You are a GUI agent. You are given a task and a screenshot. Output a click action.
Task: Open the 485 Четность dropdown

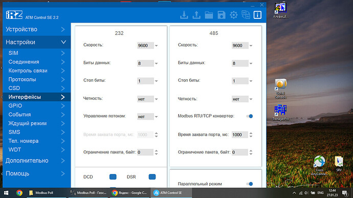pos(242,99)
